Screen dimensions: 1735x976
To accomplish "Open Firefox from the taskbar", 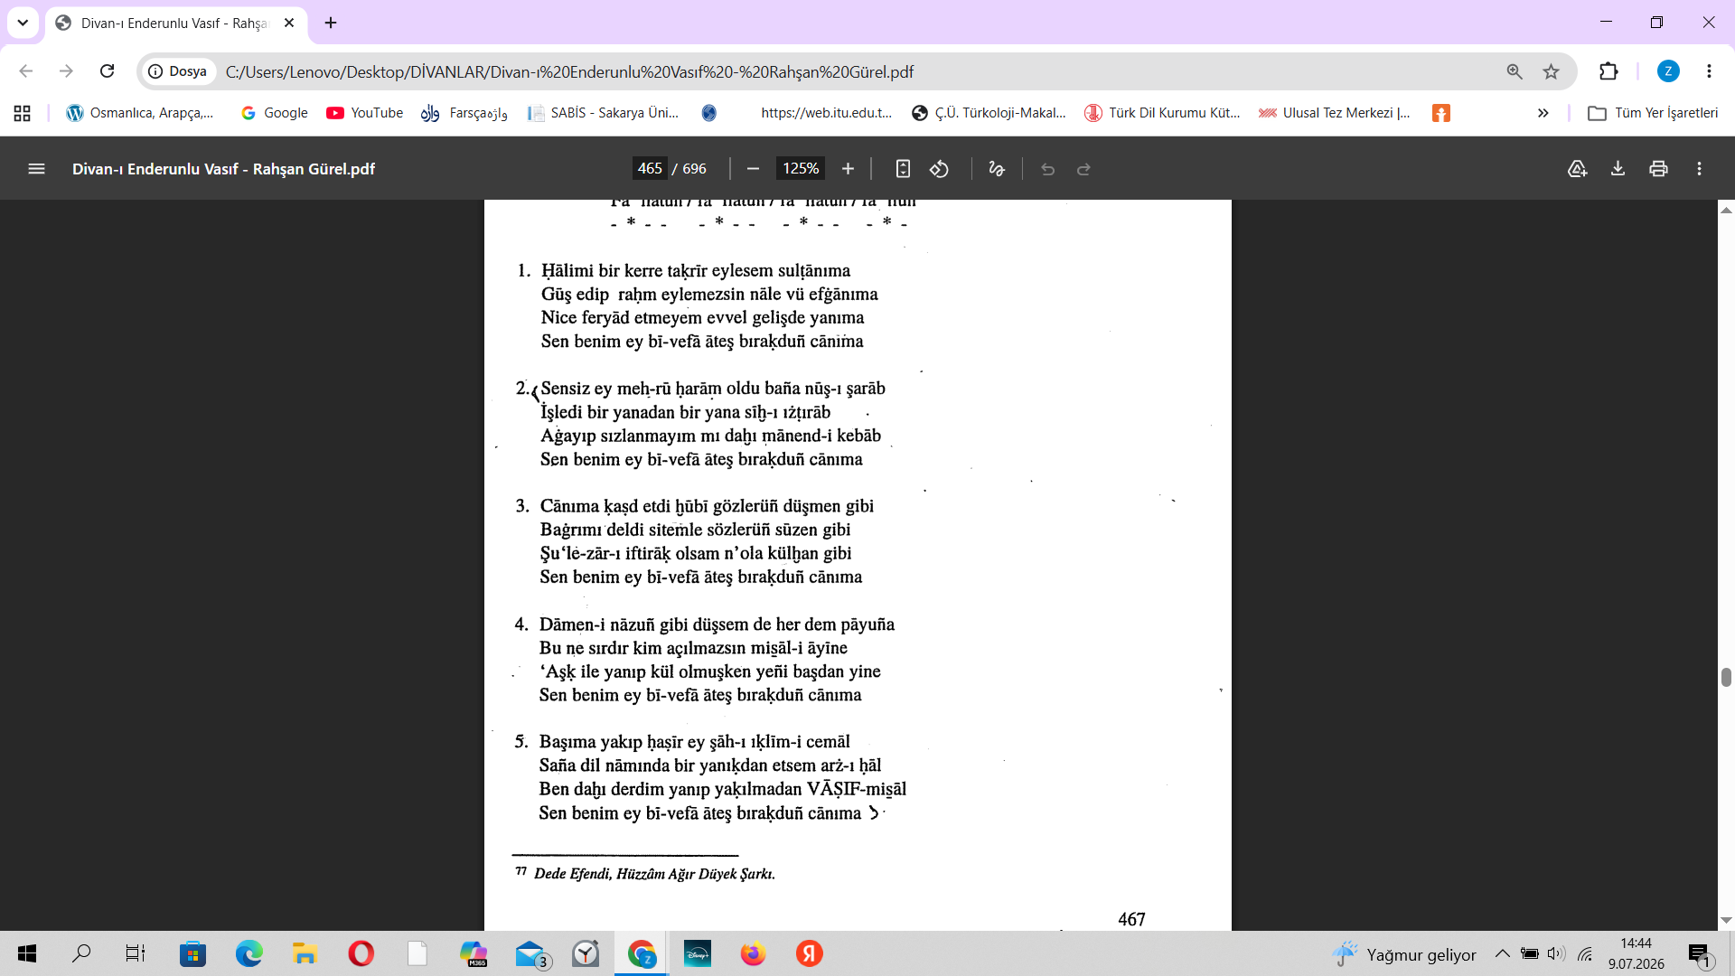I will tap(753, 953).
